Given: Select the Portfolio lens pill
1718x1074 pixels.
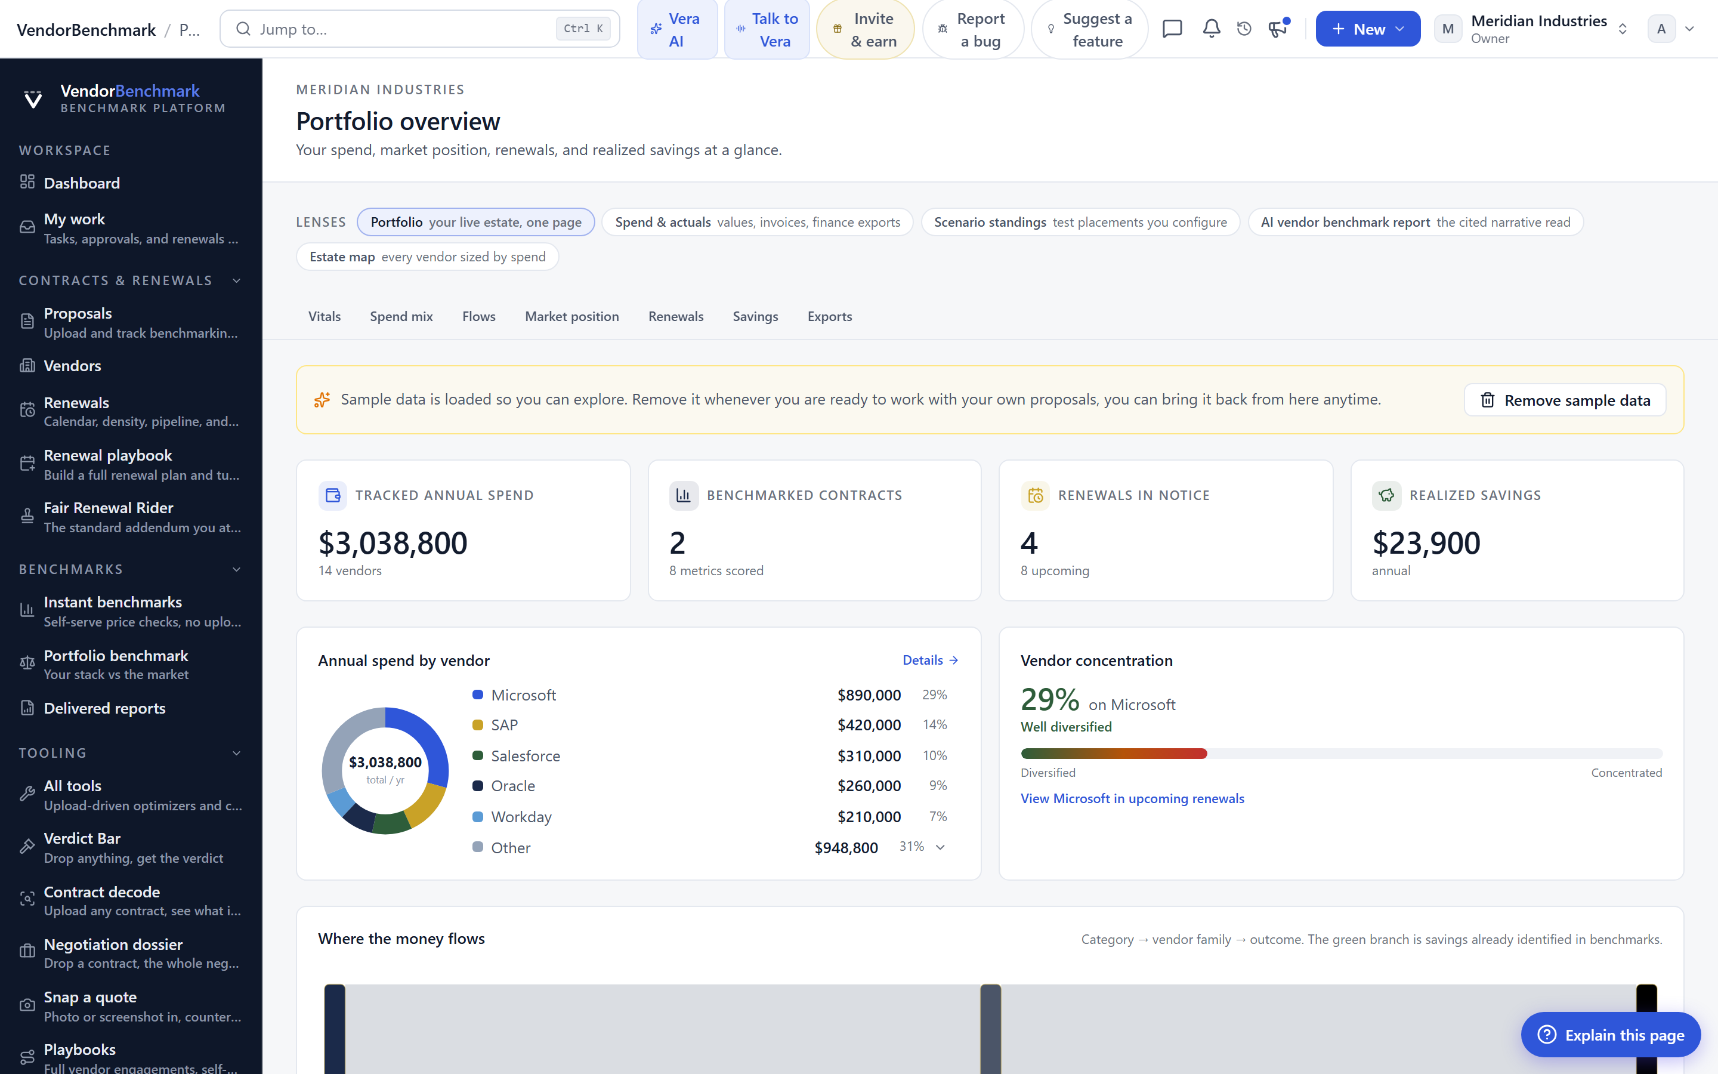Looking at the screenshot, I should point(475,223).
